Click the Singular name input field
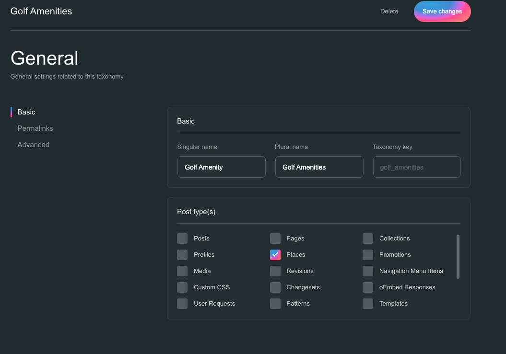 click(221, 167)
